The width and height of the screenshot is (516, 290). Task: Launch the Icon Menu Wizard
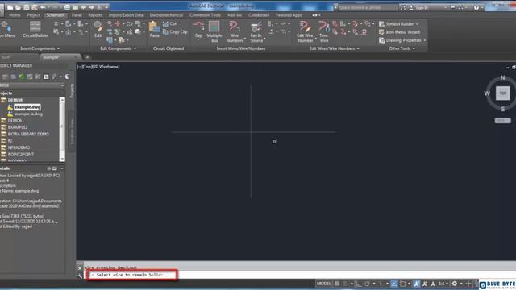(400, 32)
